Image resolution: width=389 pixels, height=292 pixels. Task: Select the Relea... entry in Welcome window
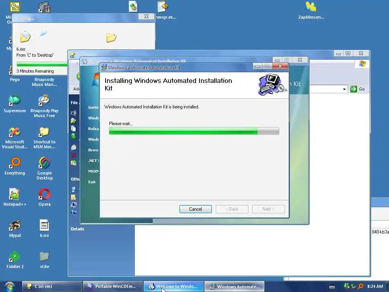pyautogui.click(x=93, y=129)
